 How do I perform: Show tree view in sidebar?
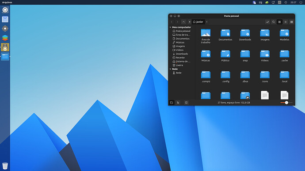178,103
